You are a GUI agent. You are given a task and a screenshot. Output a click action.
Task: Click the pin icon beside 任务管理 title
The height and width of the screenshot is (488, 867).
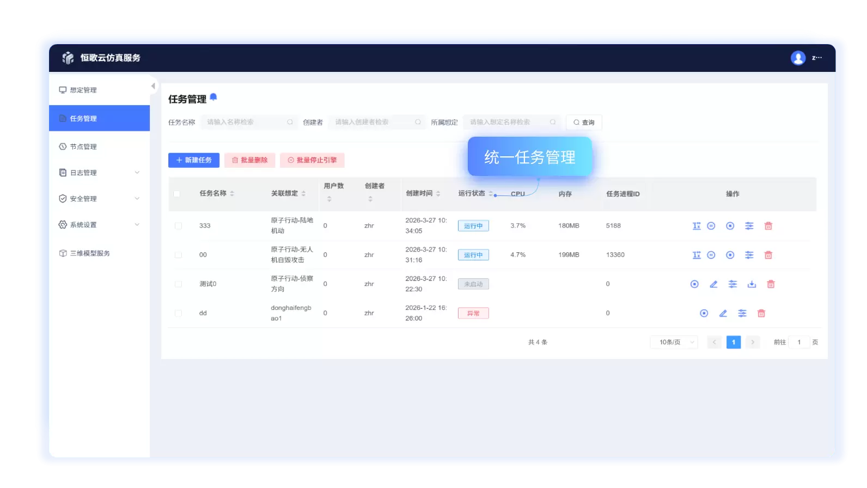213,97
